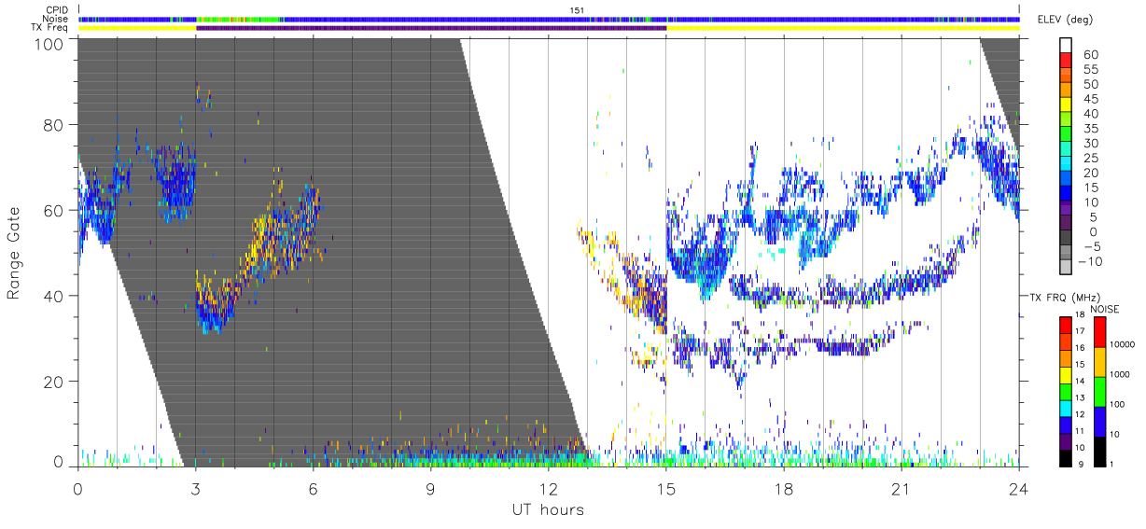Click the 20 label on Range Gate axis
Screen dimensions: 1146x529
pos(55,382)
